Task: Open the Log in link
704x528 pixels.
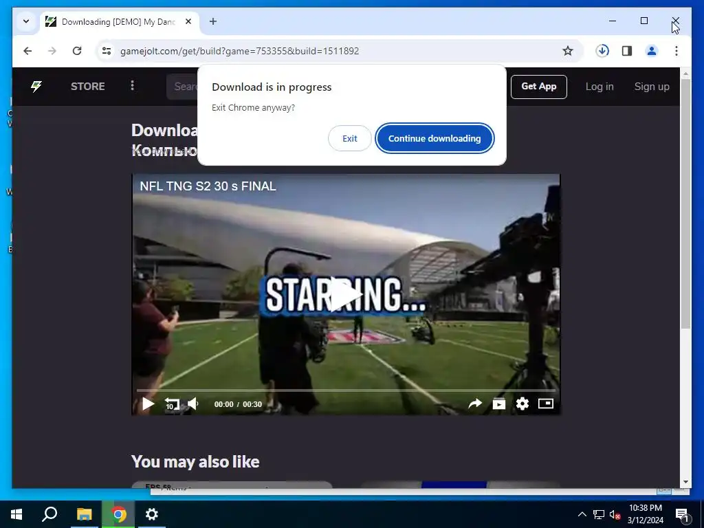Action: click(599, 87)
